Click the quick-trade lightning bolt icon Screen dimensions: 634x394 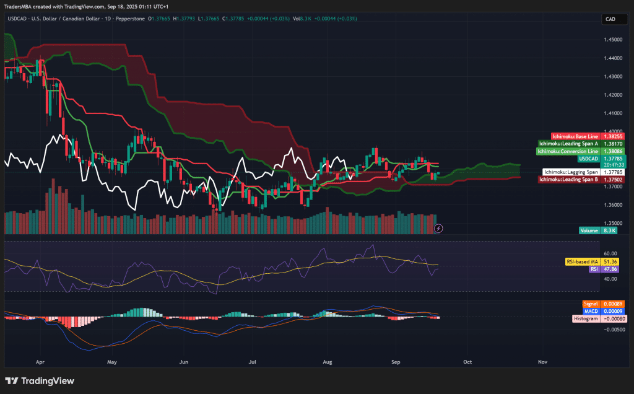pyautogui.click(x=439, y=229)
